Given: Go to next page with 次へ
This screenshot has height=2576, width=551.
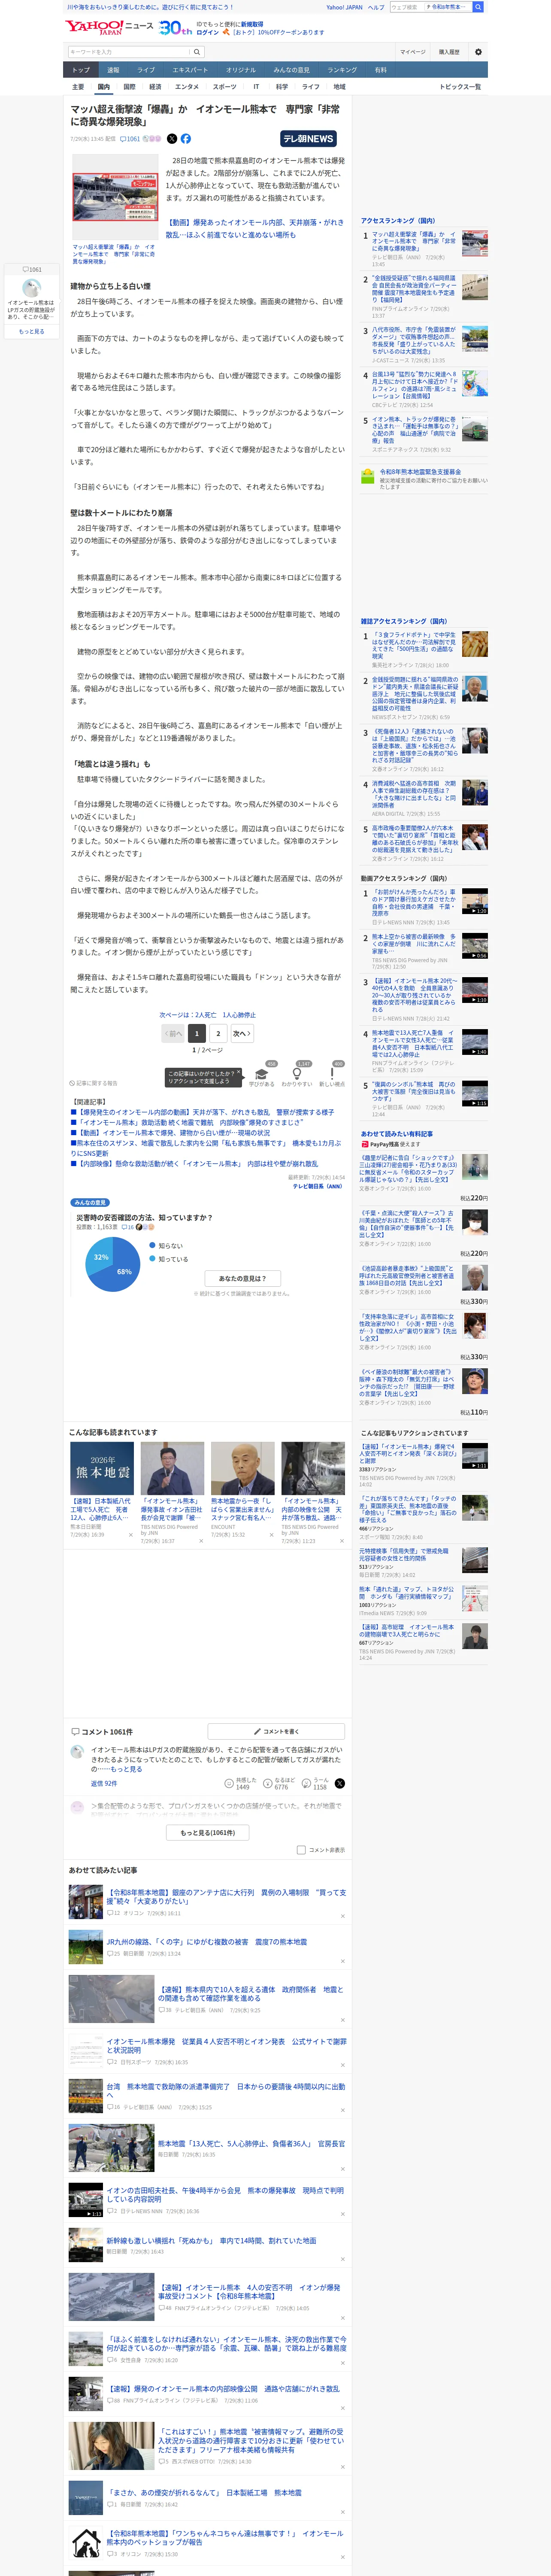Looking at the screenshot, I should pyautogui.click(x=241, y=1034).
